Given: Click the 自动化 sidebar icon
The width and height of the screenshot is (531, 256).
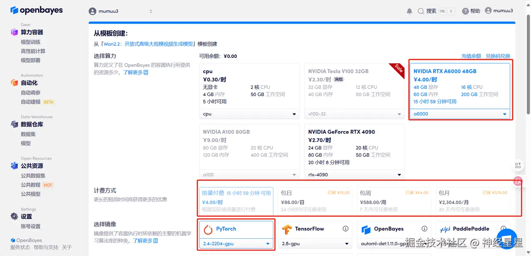Looking at the screenshot, I should pos(15,83).
